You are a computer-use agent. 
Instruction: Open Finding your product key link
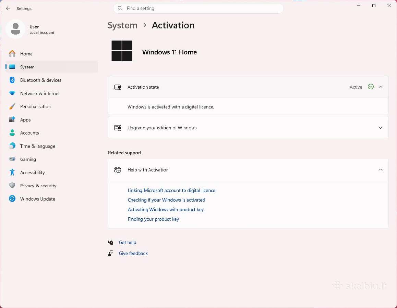[153, 219]
